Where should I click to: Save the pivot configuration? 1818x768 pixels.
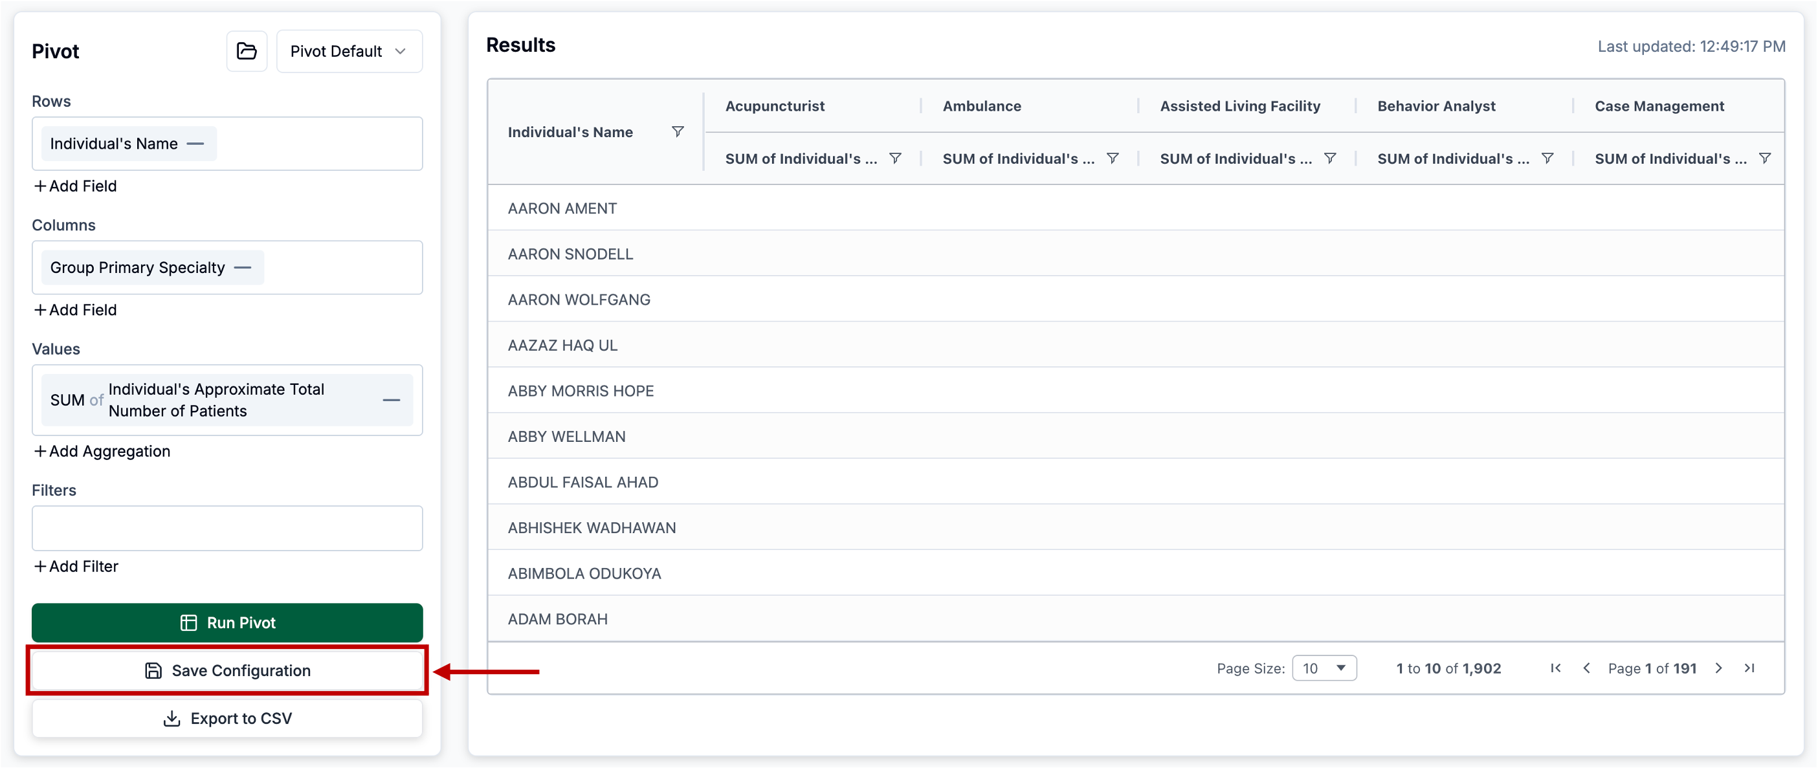pyautogui.click(x=227, y=671)
